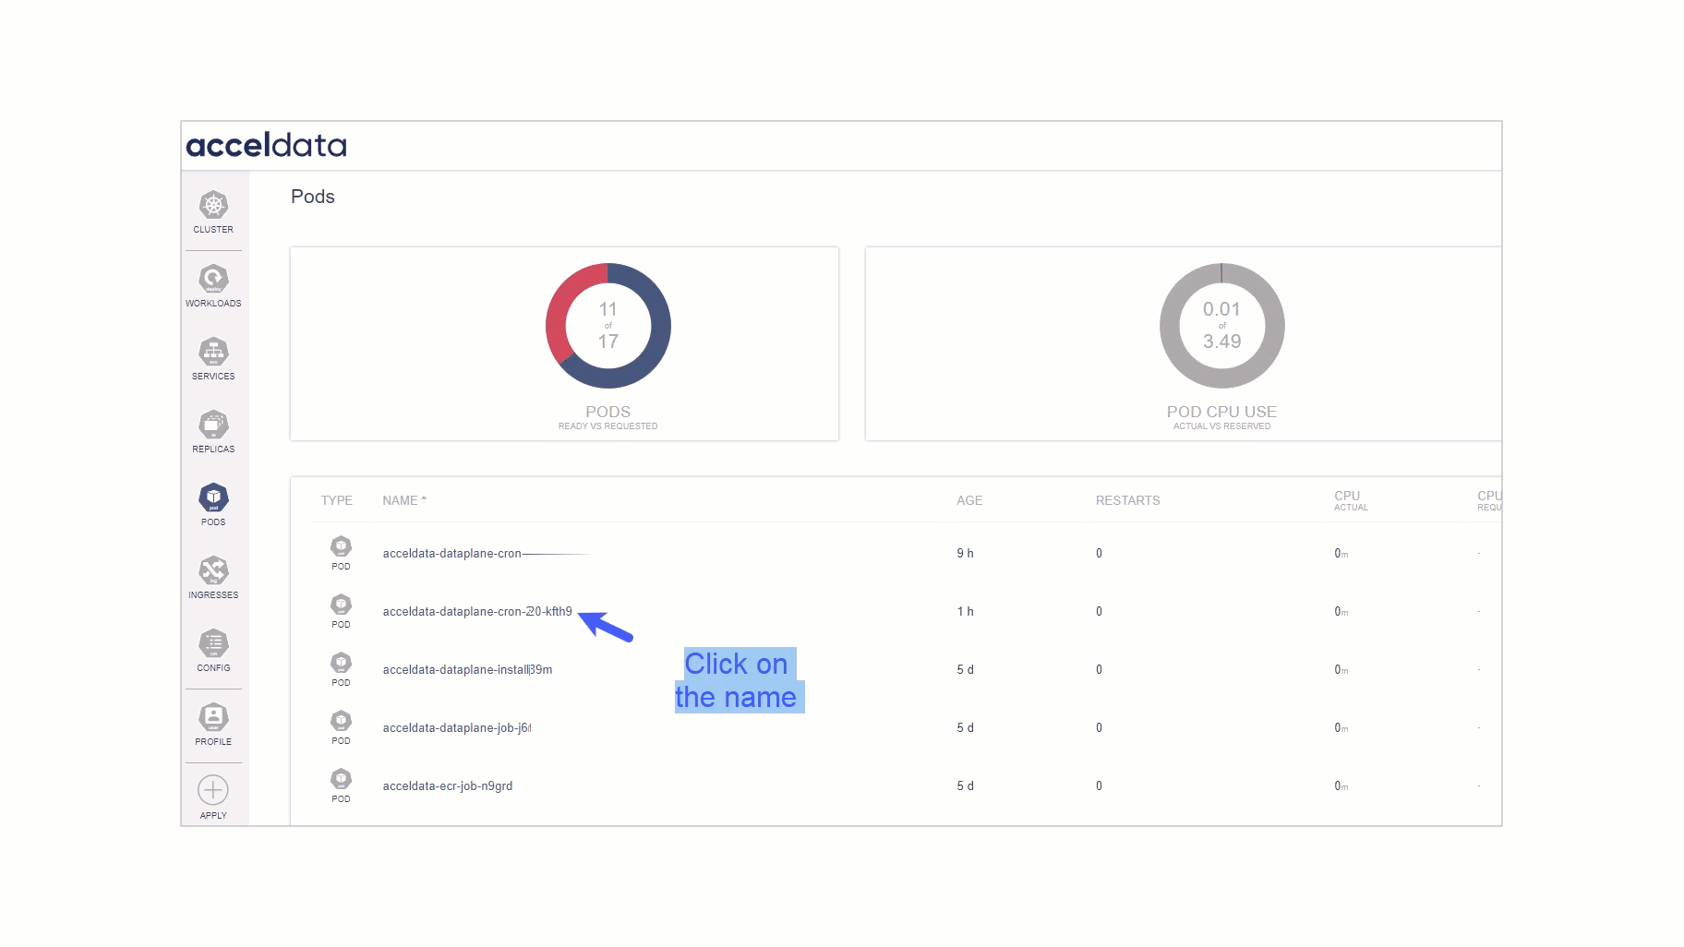
Task: Click the Pods page heading
Action: (313, 197)
